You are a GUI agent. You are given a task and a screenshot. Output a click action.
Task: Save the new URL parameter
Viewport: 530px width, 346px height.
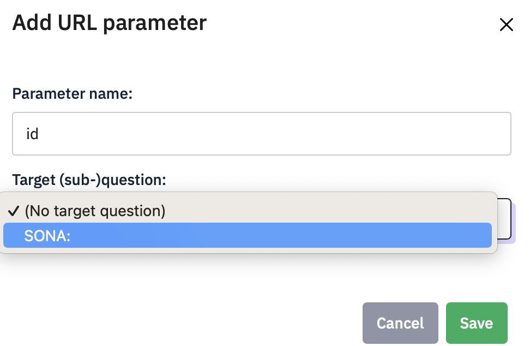(x=476, y=323)
